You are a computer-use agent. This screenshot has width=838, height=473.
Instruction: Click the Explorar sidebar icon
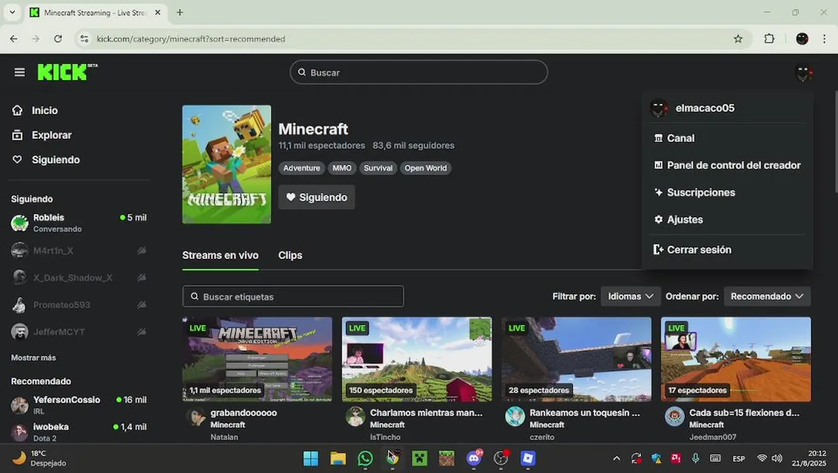[x=18, y=135]
